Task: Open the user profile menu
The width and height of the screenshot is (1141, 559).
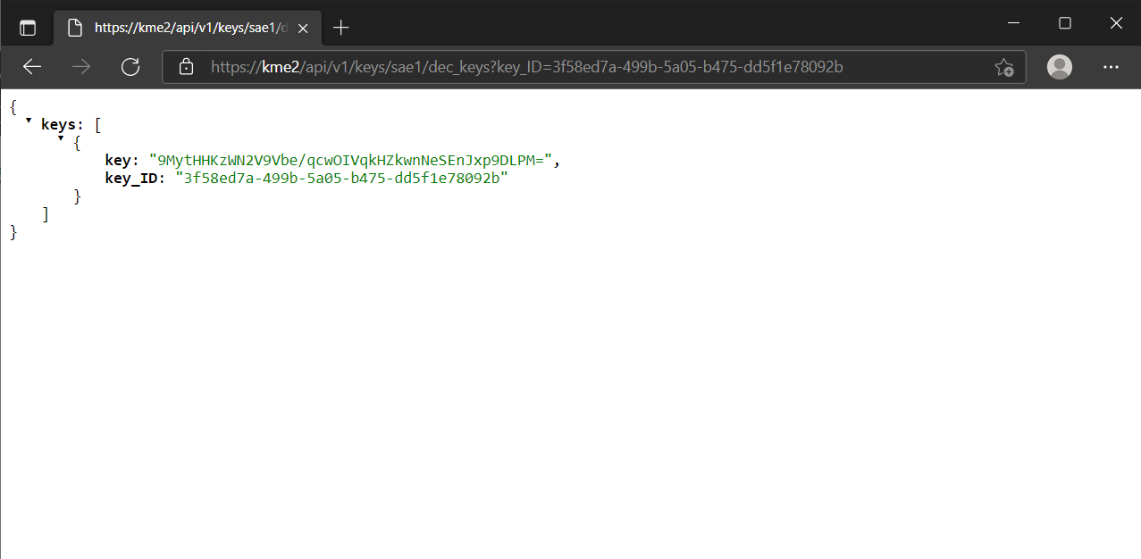Action: [1060, 67]
